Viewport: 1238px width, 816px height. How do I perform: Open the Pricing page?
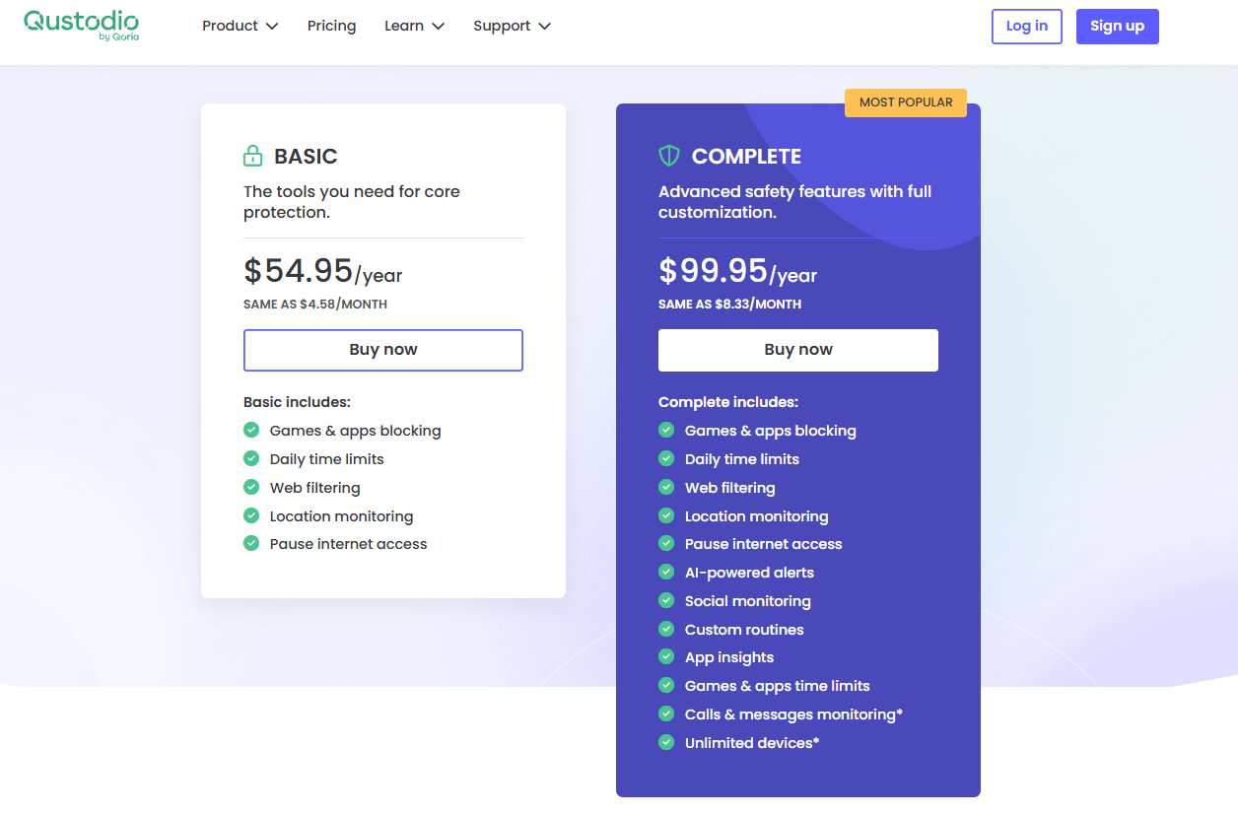point(331,26)
